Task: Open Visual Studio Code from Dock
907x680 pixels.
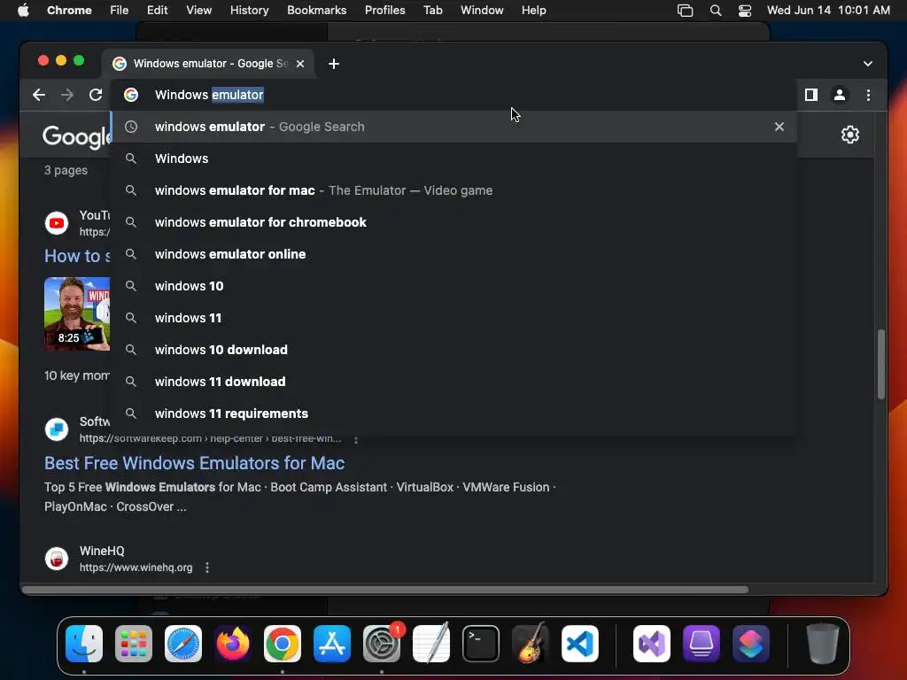Action: coord(580,644)
